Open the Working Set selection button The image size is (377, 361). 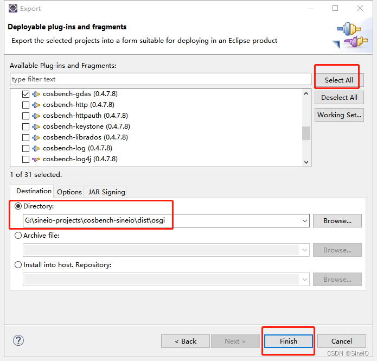tap(339, 115)
